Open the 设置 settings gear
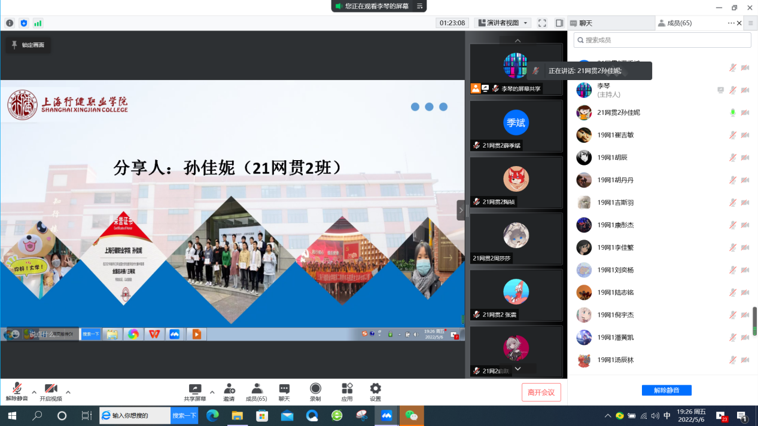758x426 pixels. point(375,392)
